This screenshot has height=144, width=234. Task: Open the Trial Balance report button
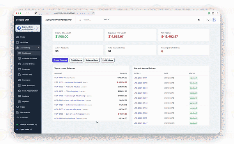(76, 60)
